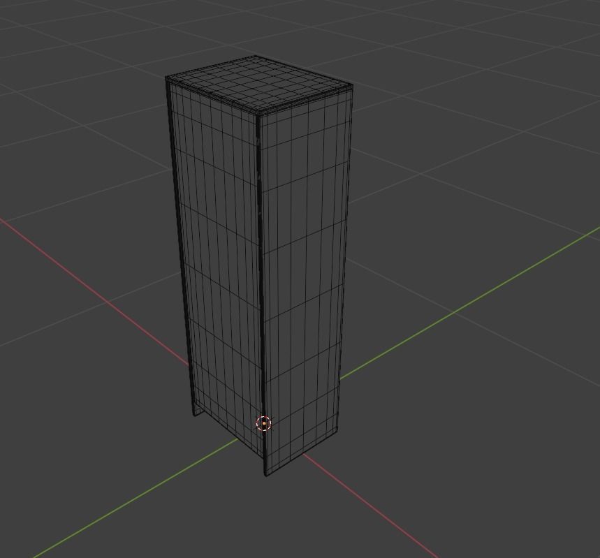The image size is (600, 558).
Task: Click the 3D cursor crosshair circle
Action: point(263,424)
